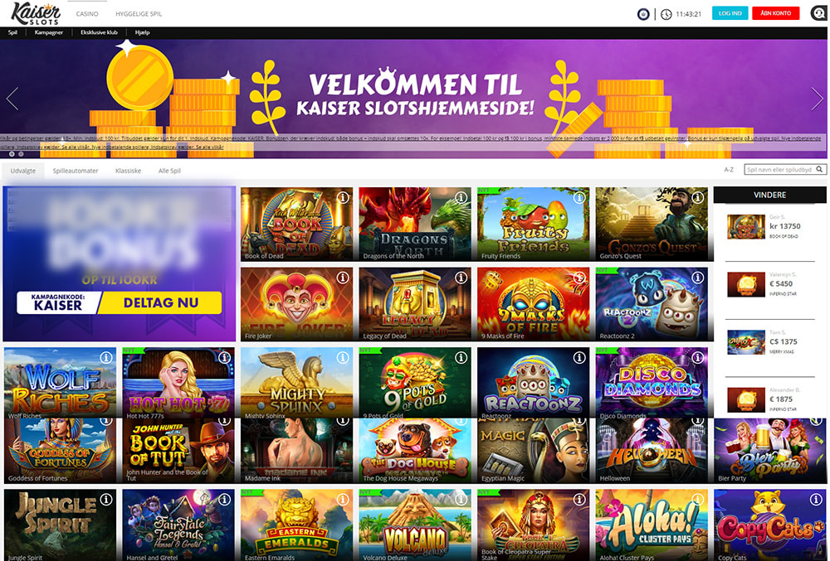
Task: Open the Kampagner menu item
Action: (49, 32)
